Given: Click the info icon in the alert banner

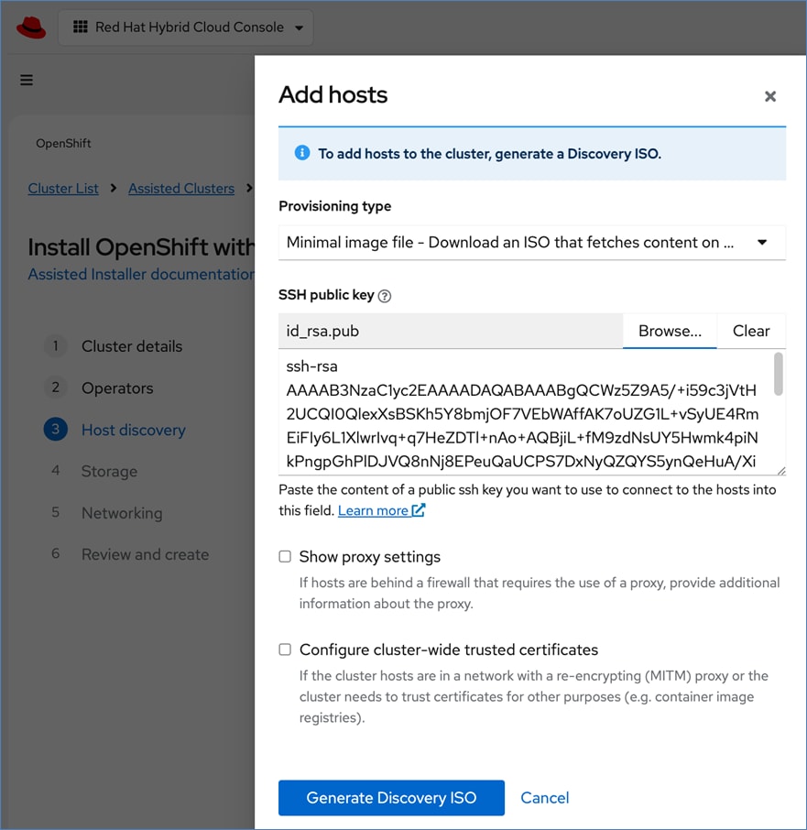Looking at the screenshot, I should tap(302, 153).
